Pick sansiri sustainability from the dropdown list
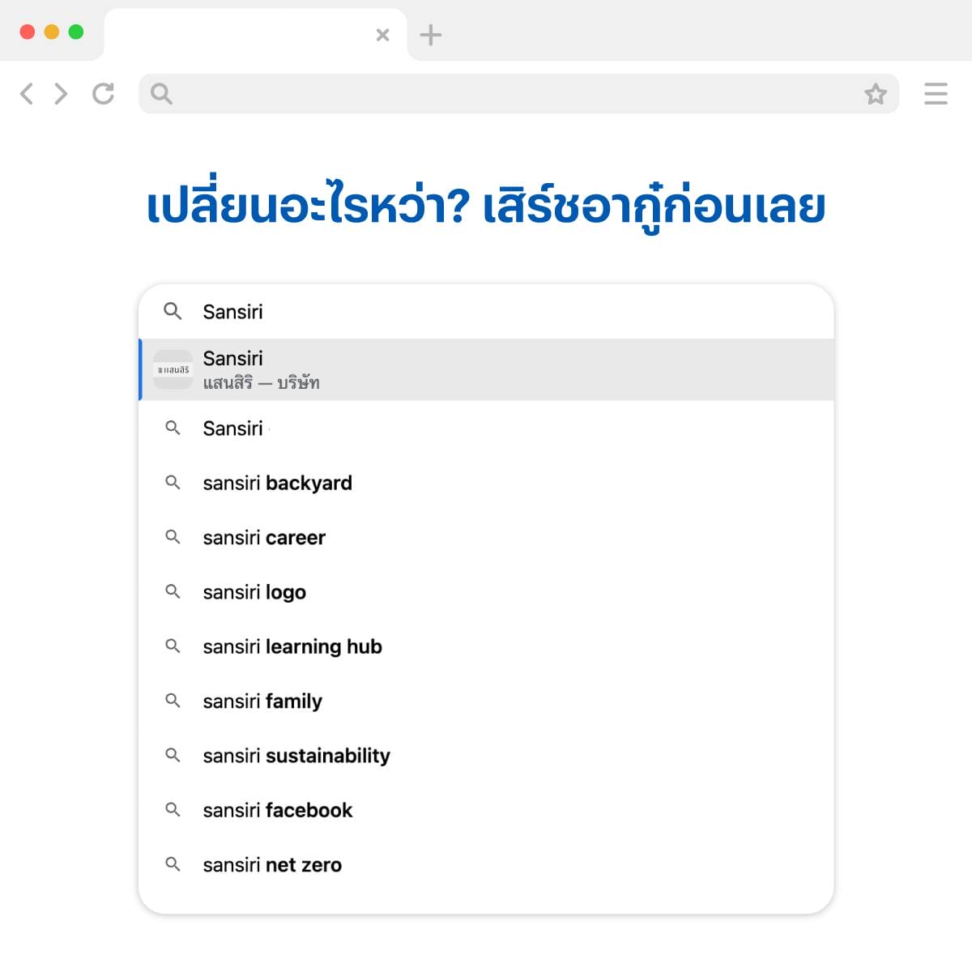The image size is (972, 972). point(296,756)
